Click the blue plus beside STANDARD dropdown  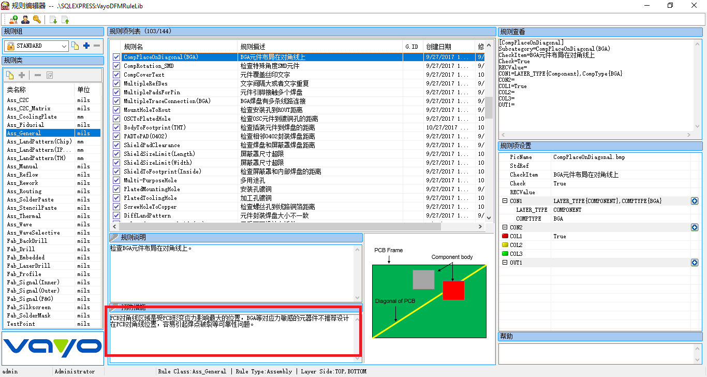tap(86, 46)
